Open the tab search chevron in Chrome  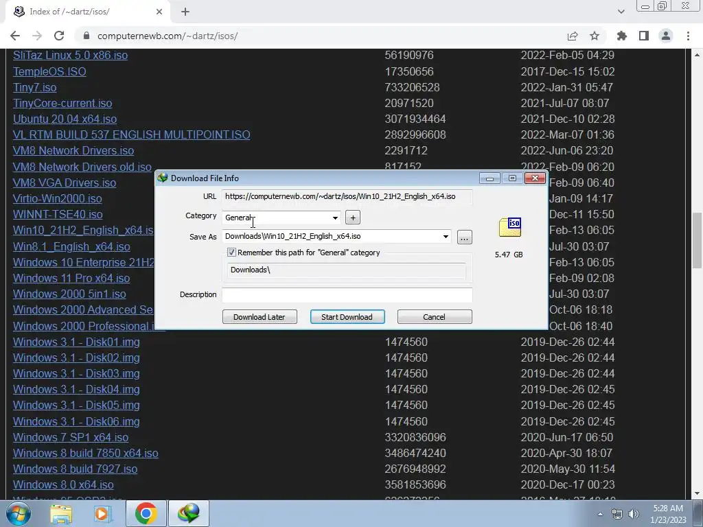coord(621,12)
